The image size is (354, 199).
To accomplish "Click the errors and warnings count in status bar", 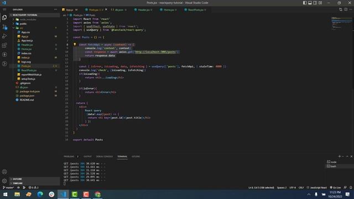I will pos(33,187).
